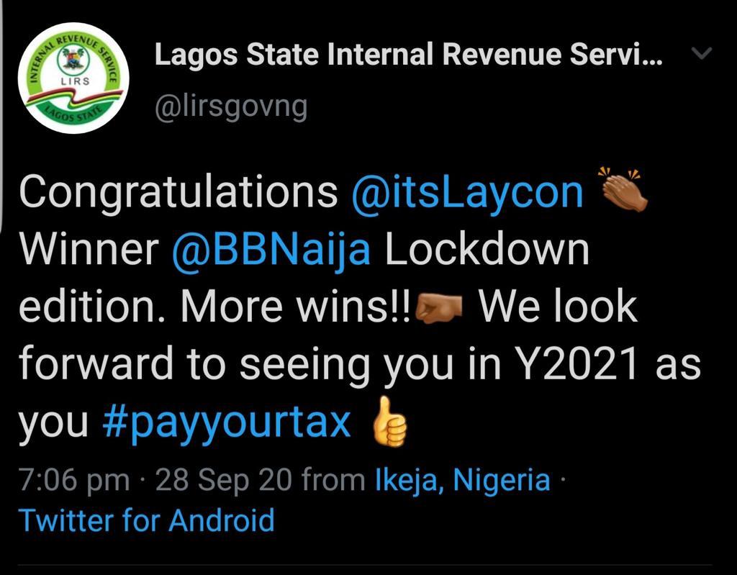Click the word Lockdown in the tweet

(x=487, y=250)
